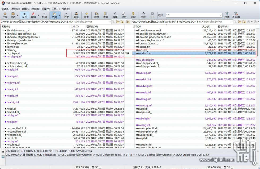Click the GeforceWeb folder path field

click(x=54, y=22)
